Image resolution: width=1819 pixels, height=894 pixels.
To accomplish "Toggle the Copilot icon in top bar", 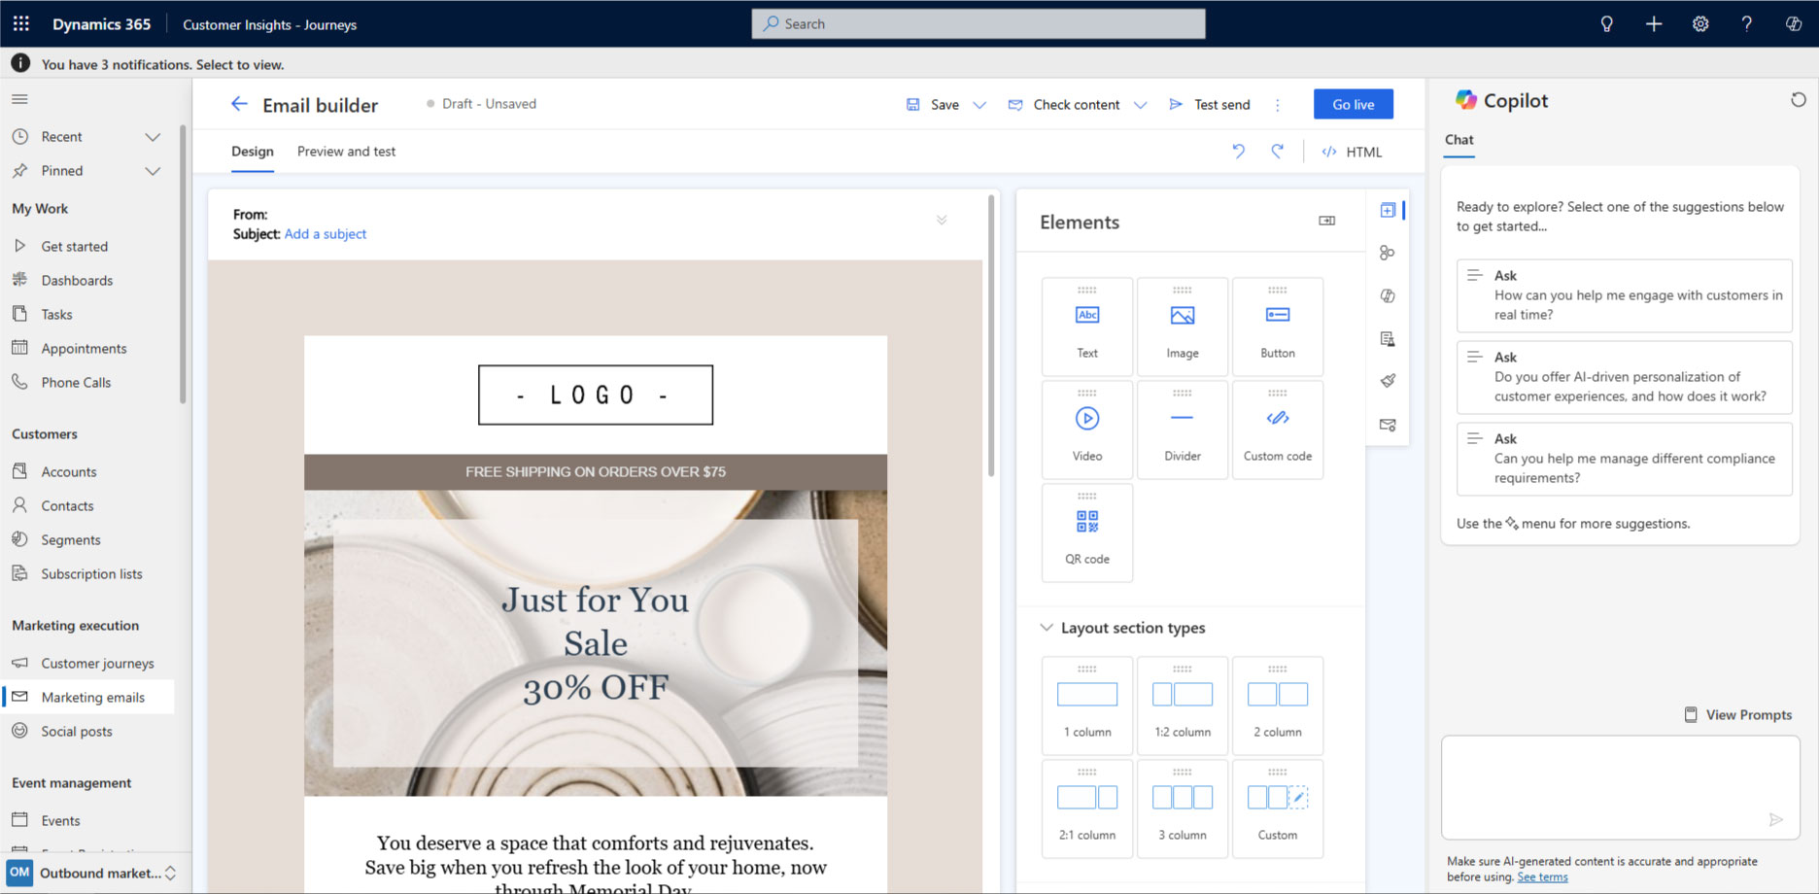I will 1793,23.
